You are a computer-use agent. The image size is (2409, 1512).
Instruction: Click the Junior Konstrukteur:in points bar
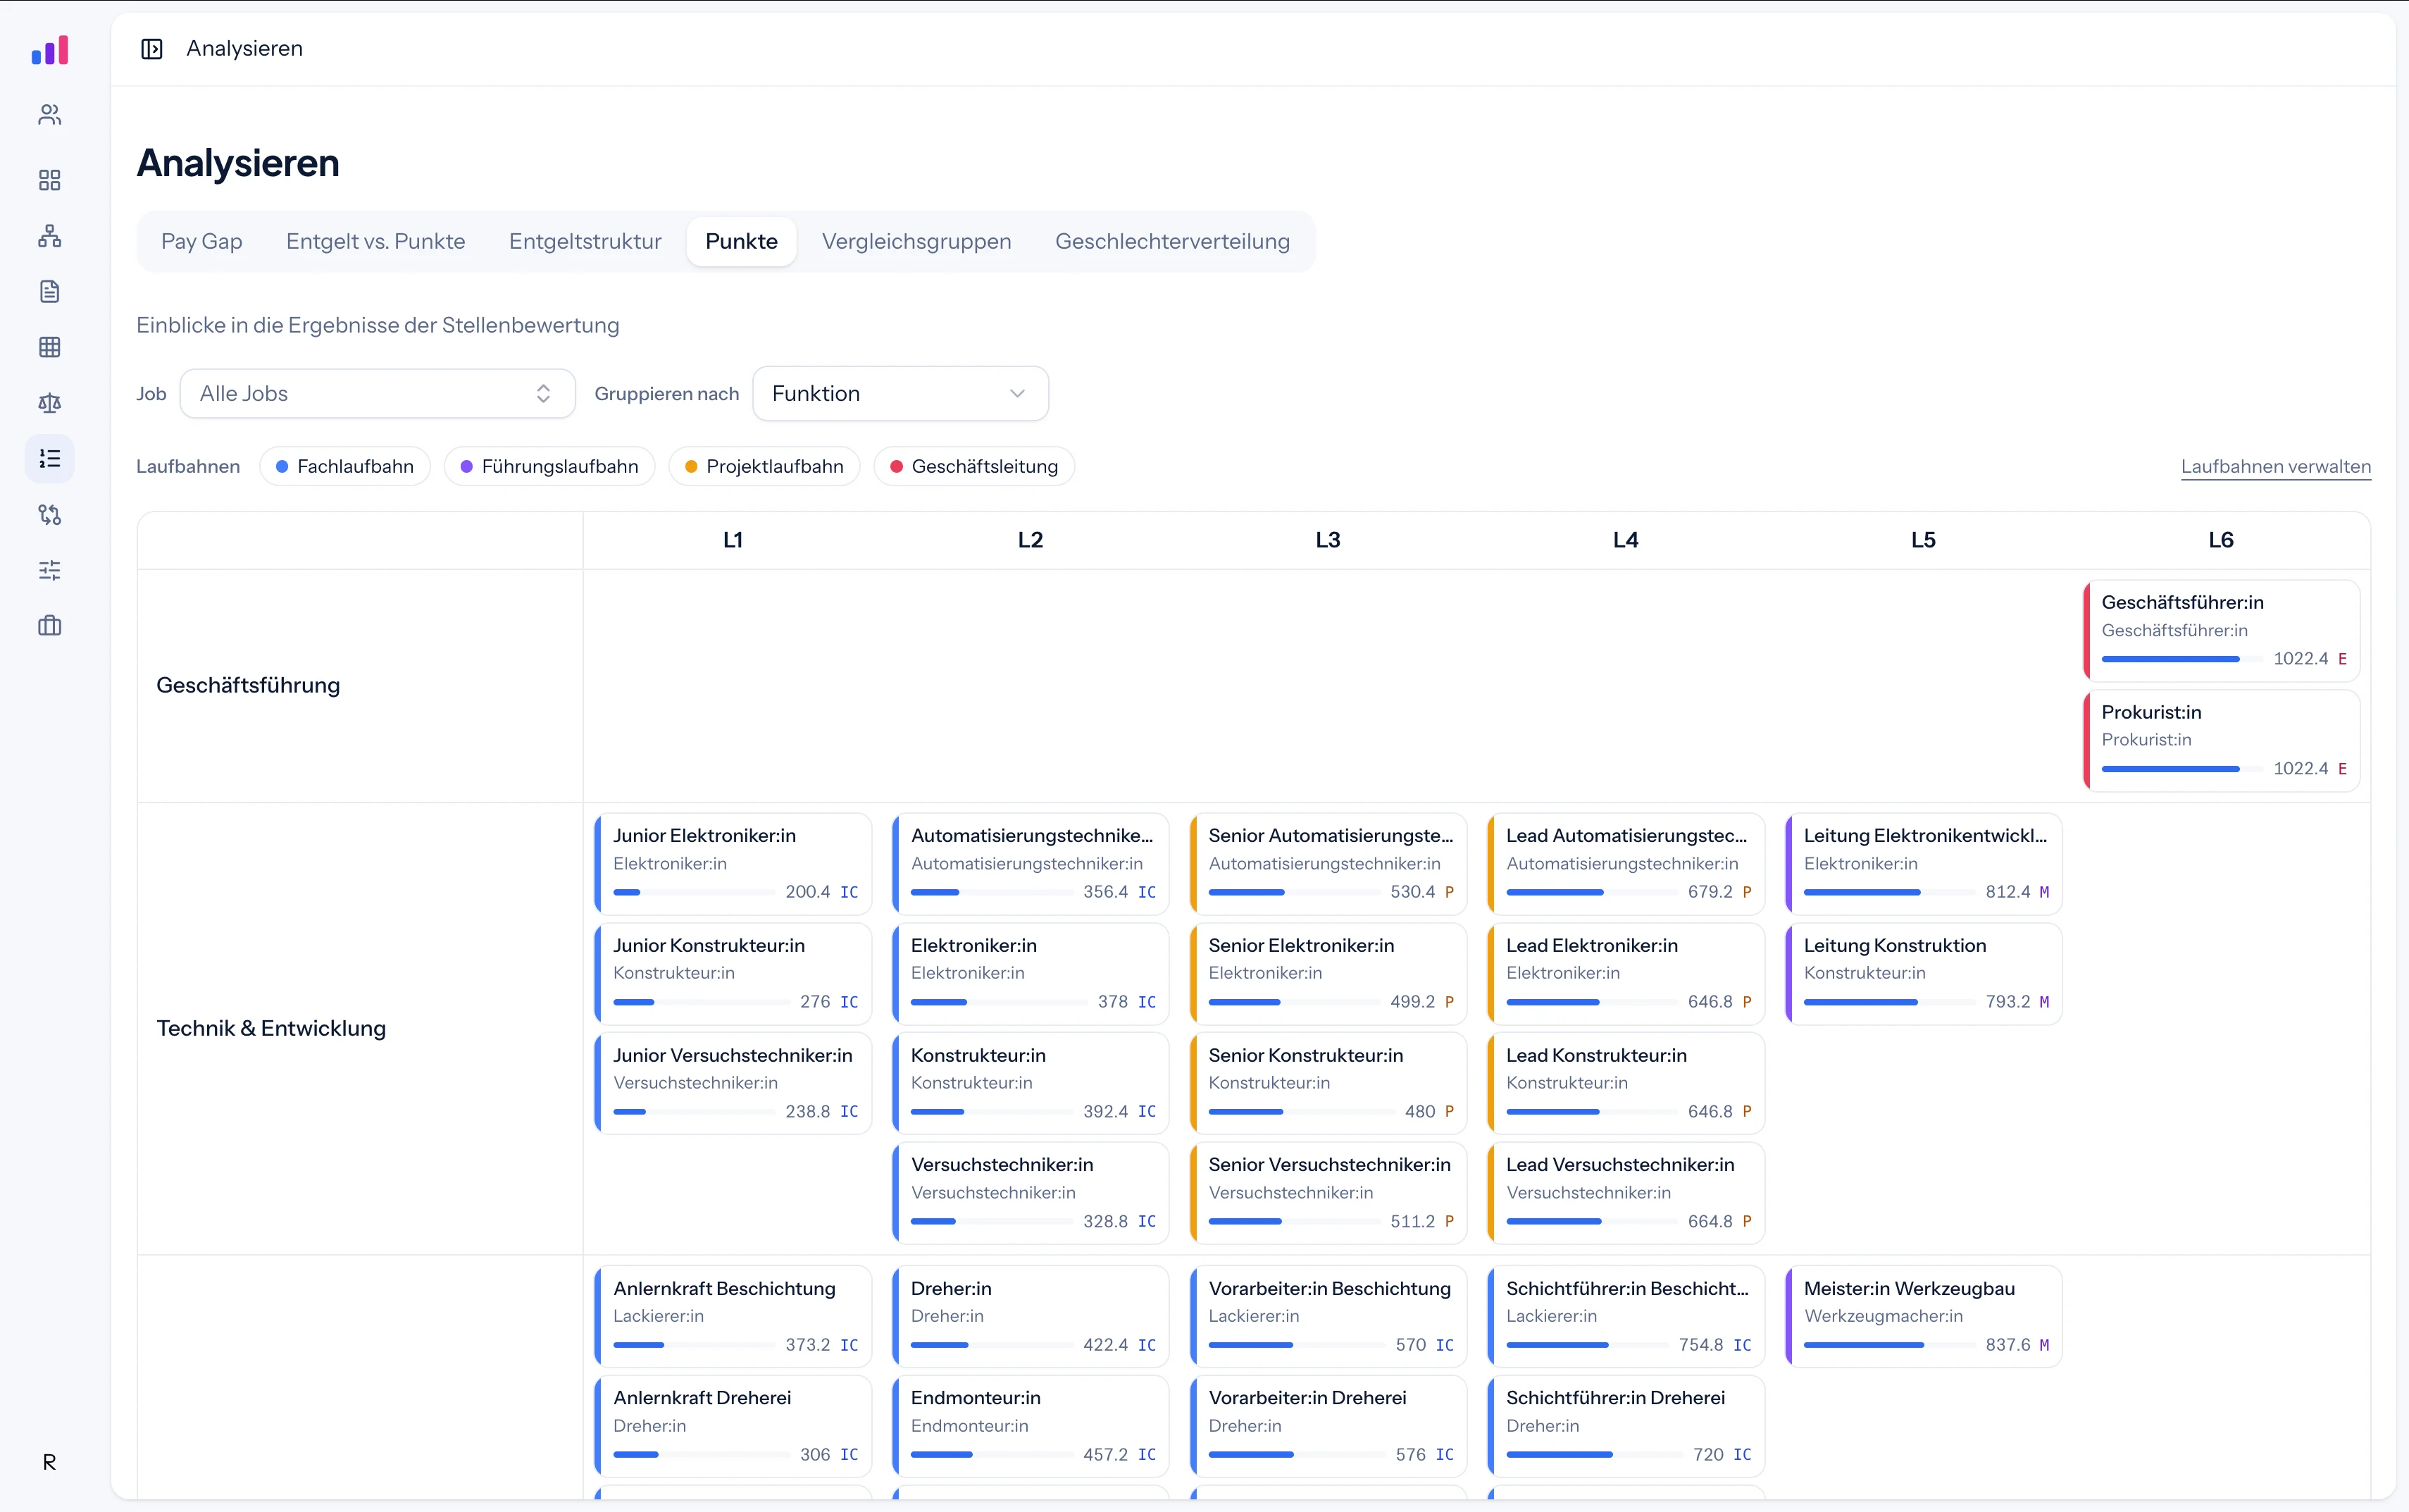701,1002
